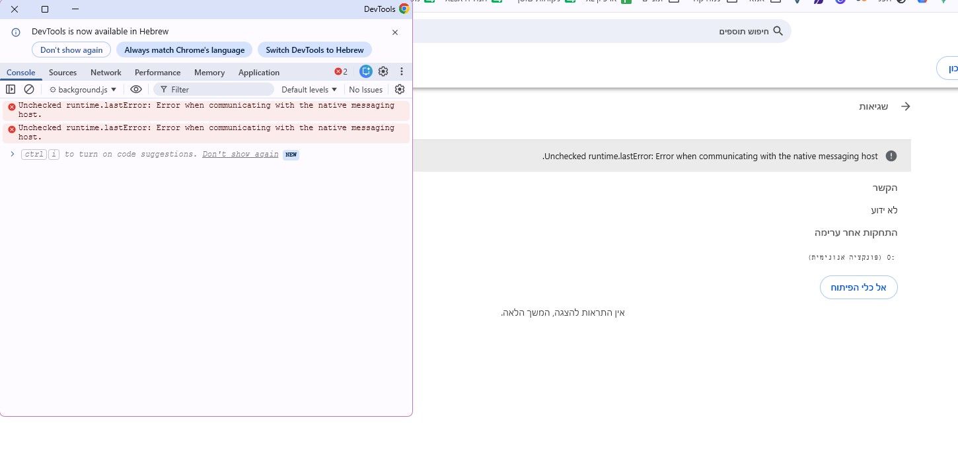Open the Default levels dropdown

309,89
